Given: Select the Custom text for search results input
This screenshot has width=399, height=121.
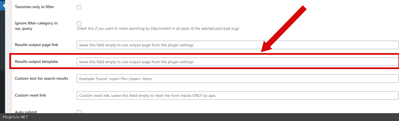Looking at the screenshot, I should click(x=237, y=79).
